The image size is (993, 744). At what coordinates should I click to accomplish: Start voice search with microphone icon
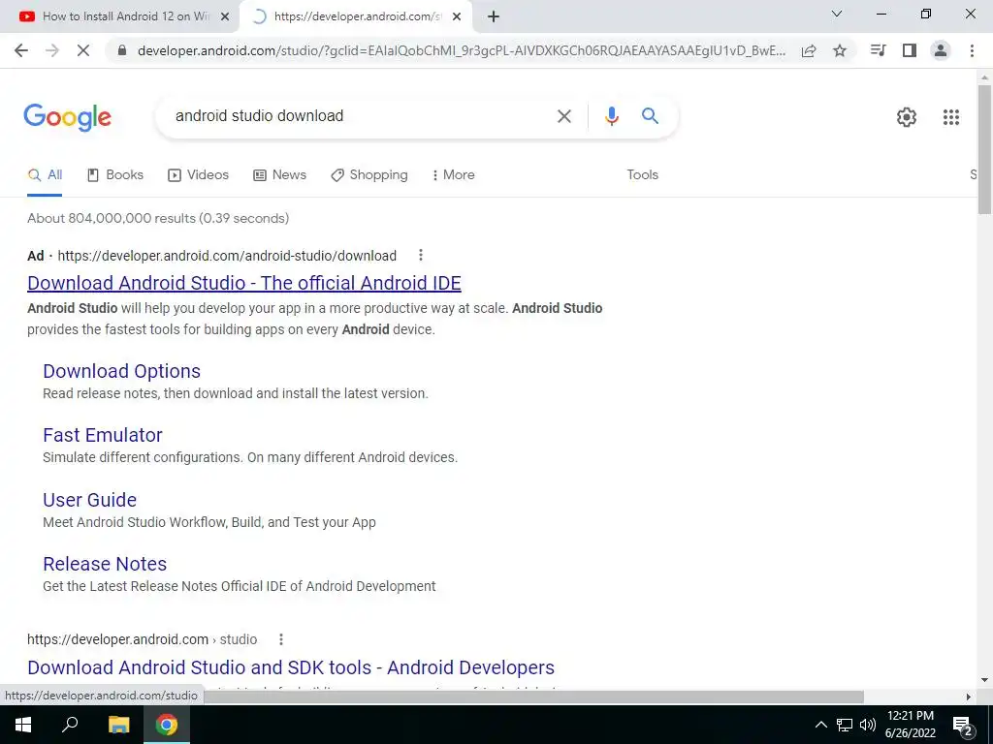tap(611, 116)
